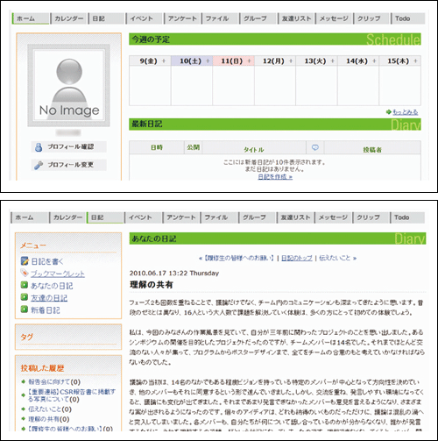Click the green arrow icon beside もっとみる

coord(388,112)
